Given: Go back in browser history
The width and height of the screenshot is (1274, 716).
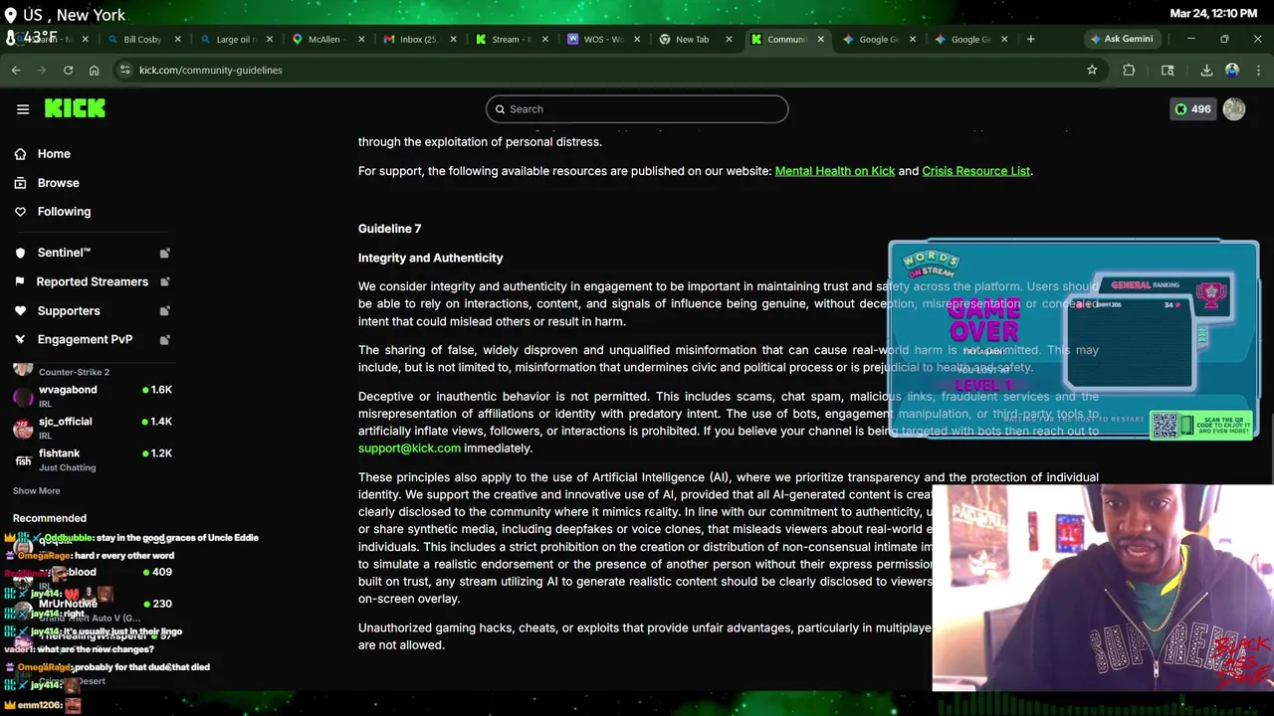Looking at the screenshot, I should pos(16,70).
